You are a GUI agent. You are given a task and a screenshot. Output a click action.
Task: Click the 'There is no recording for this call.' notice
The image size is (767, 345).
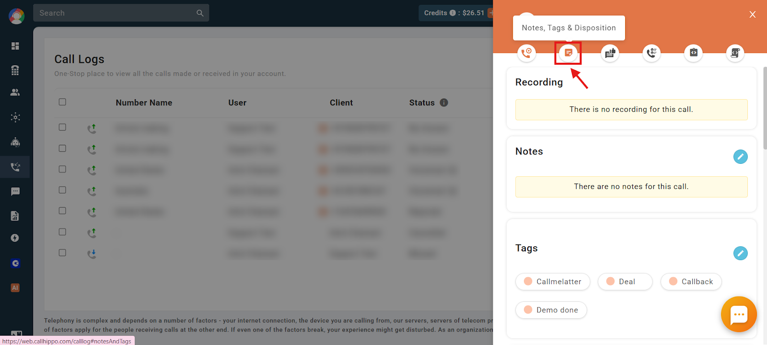pos(631,110)
